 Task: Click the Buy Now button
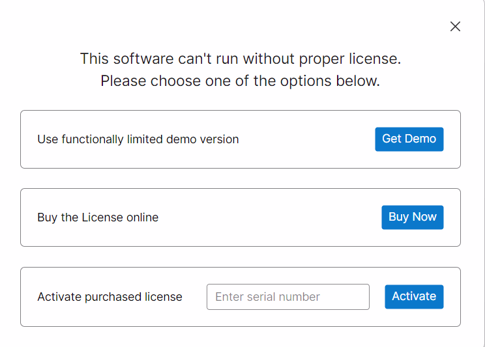tap(412, 217)
